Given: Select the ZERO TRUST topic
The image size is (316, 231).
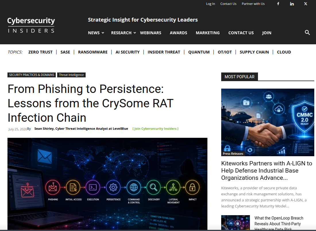Looking at the screenshot, I should pyautogui.click(x=40, y=52).
